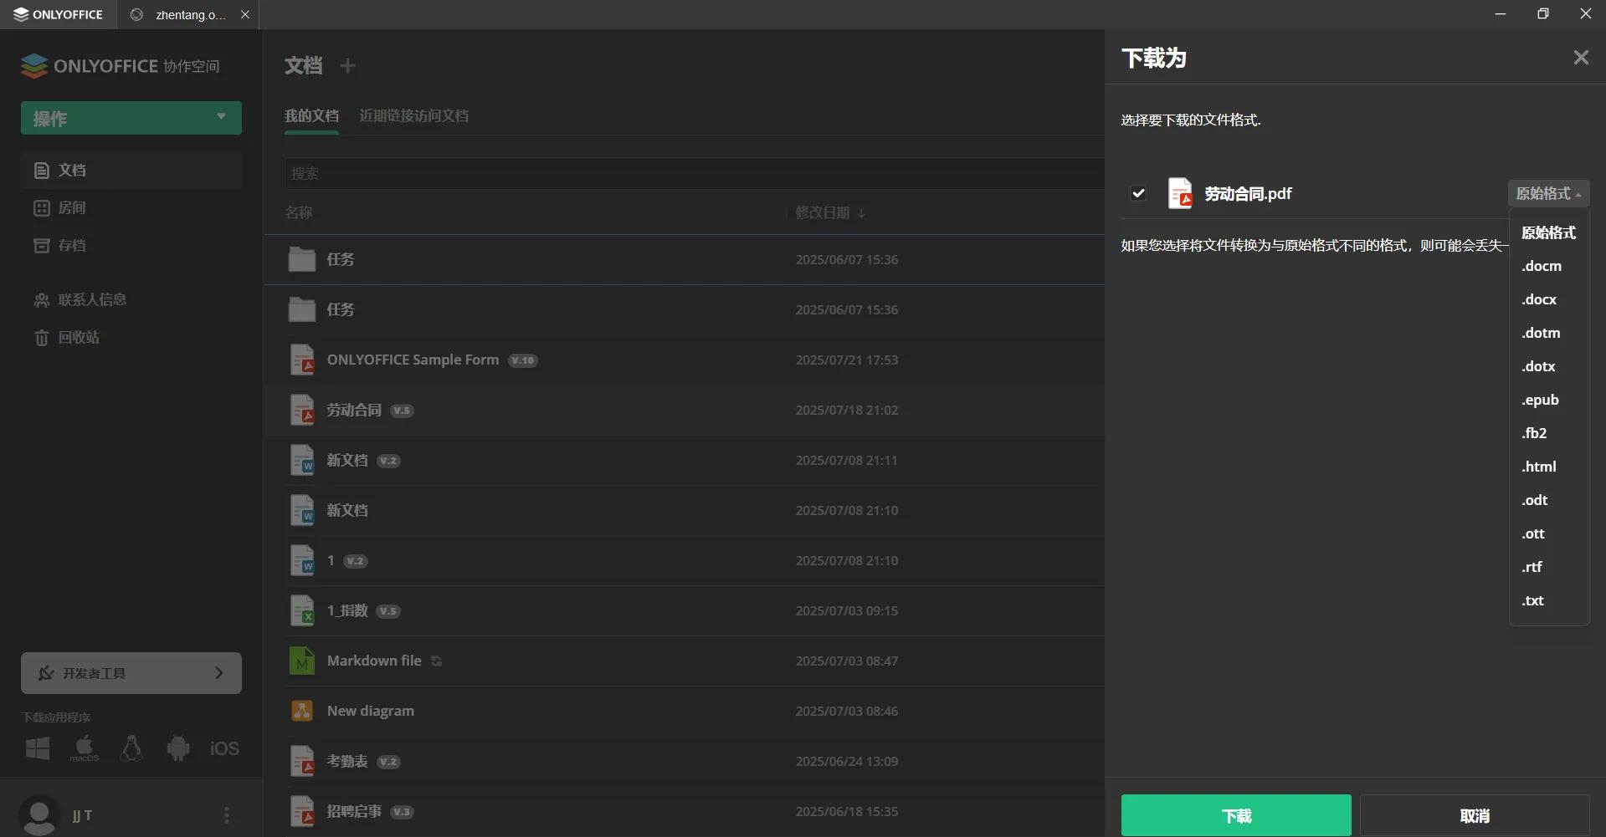Click the Linux app download icon

(131, 748)
